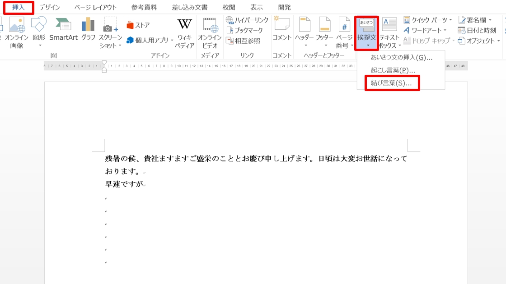Screen dimensions: 506x284
Task: Open the review (校閲) tab
Action: [229, 7]
